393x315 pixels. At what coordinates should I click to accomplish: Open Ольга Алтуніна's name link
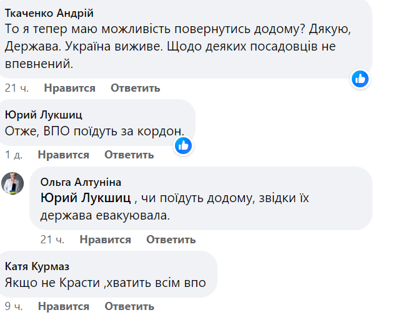pos(81,182)
